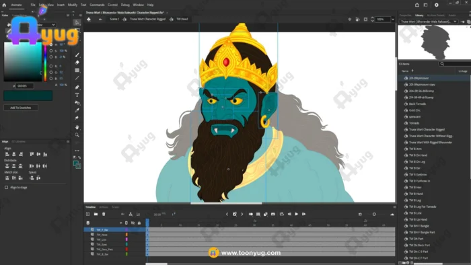Click the Home icon
Screen dimensions: 471x265
click(4, 5)
